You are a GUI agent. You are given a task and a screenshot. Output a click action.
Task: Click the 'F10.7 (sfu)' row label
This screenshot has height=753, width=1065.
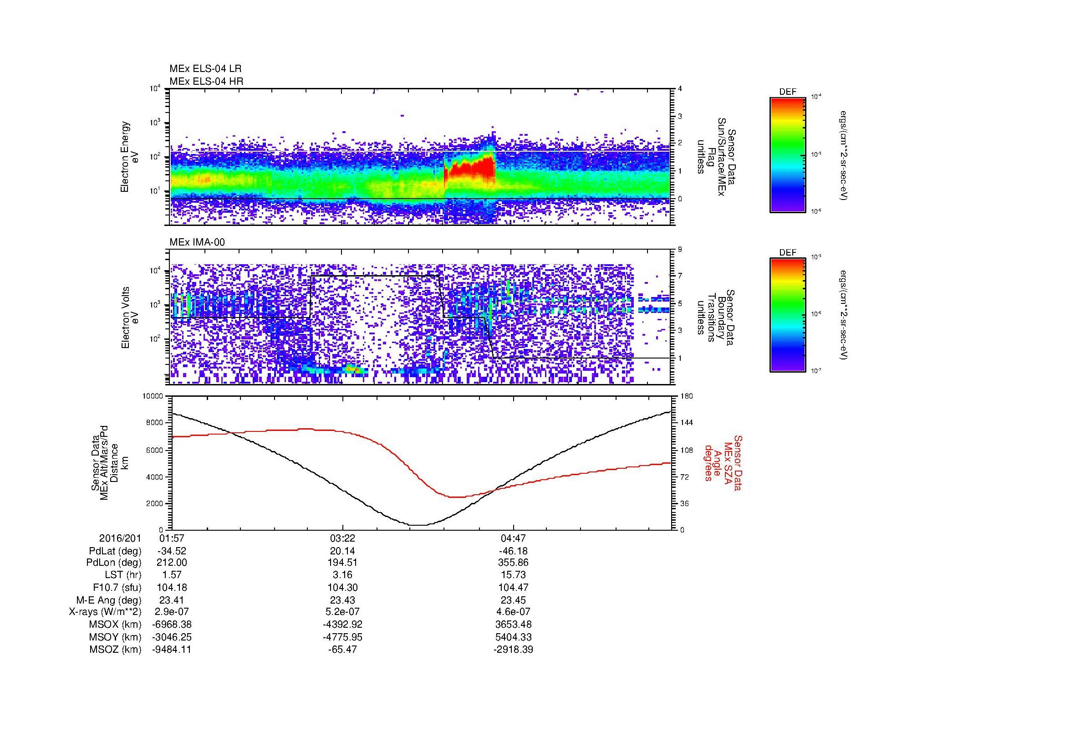click(x=117, y=587)
